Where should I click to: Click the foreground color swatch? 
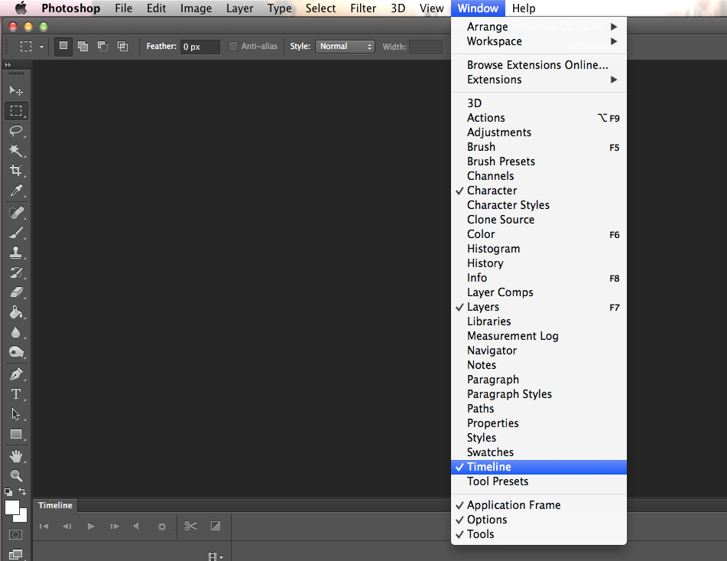point(12,507)
